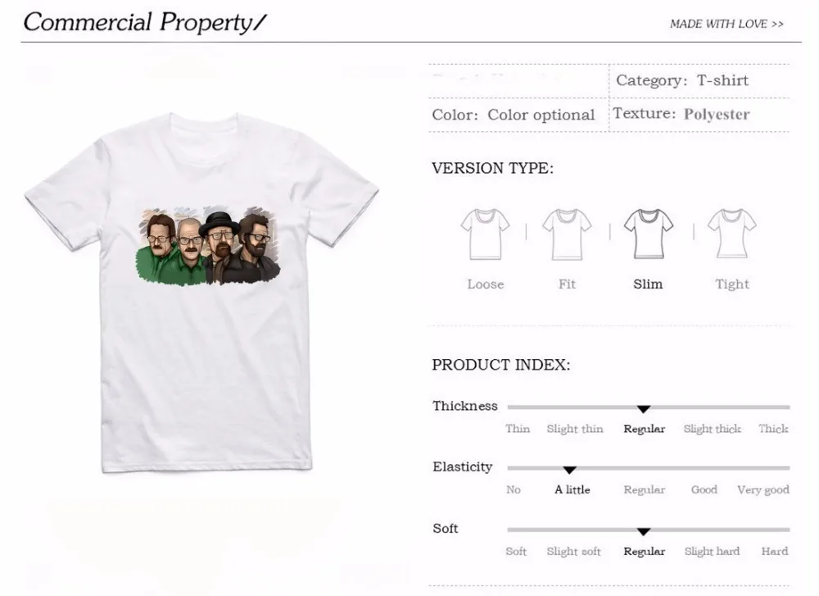Screen dimensions: 819x596
Task: Select the Tight label text
Action: point(731,284)
